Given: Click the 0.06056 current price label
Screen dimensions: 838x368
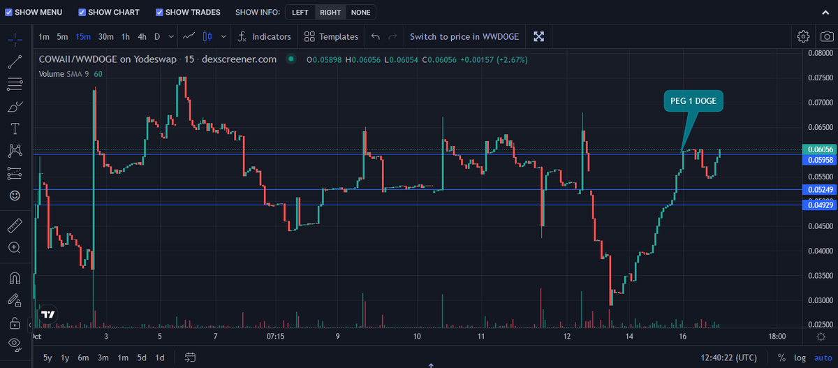Looking at the screenshot, I should pyautogui.click(x=818, y=149).
